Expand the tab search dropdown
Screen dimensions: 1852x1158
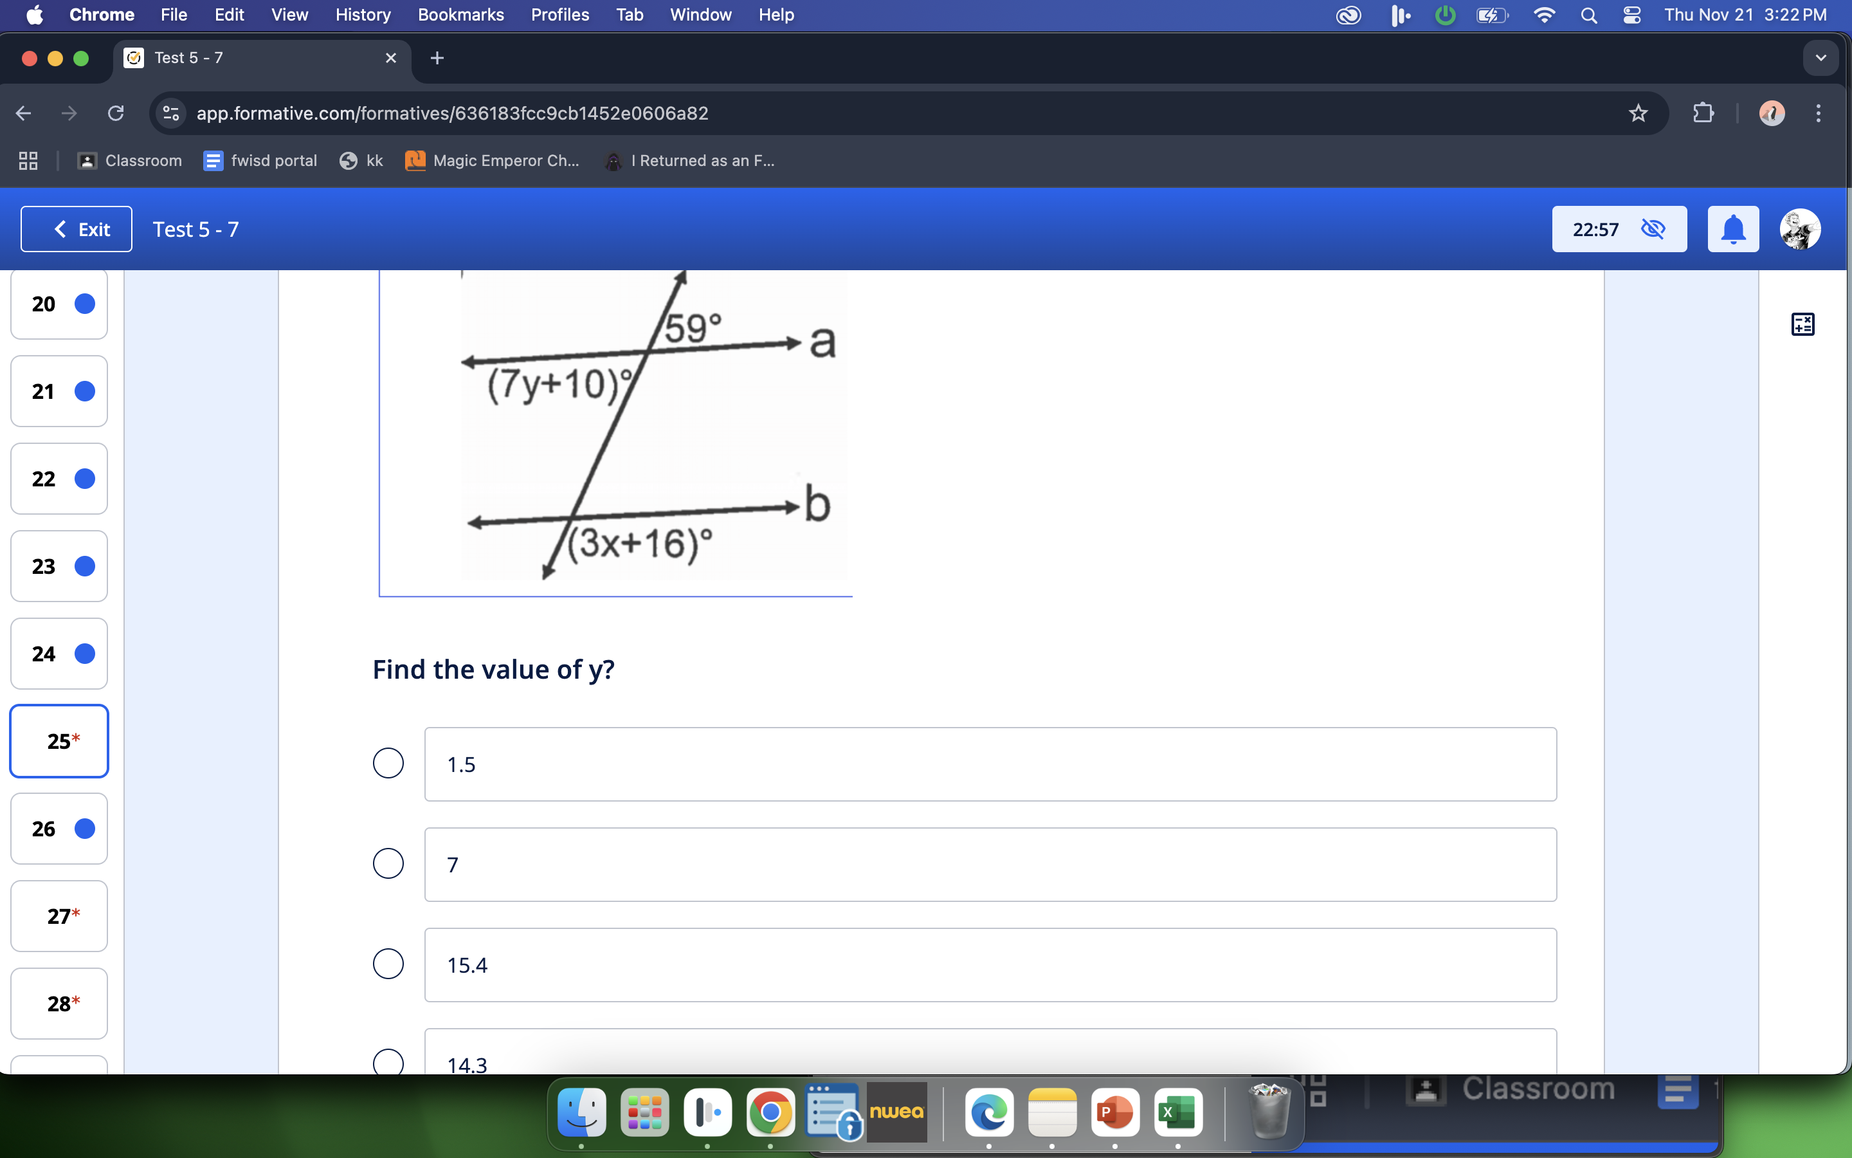pos(1820,58)
